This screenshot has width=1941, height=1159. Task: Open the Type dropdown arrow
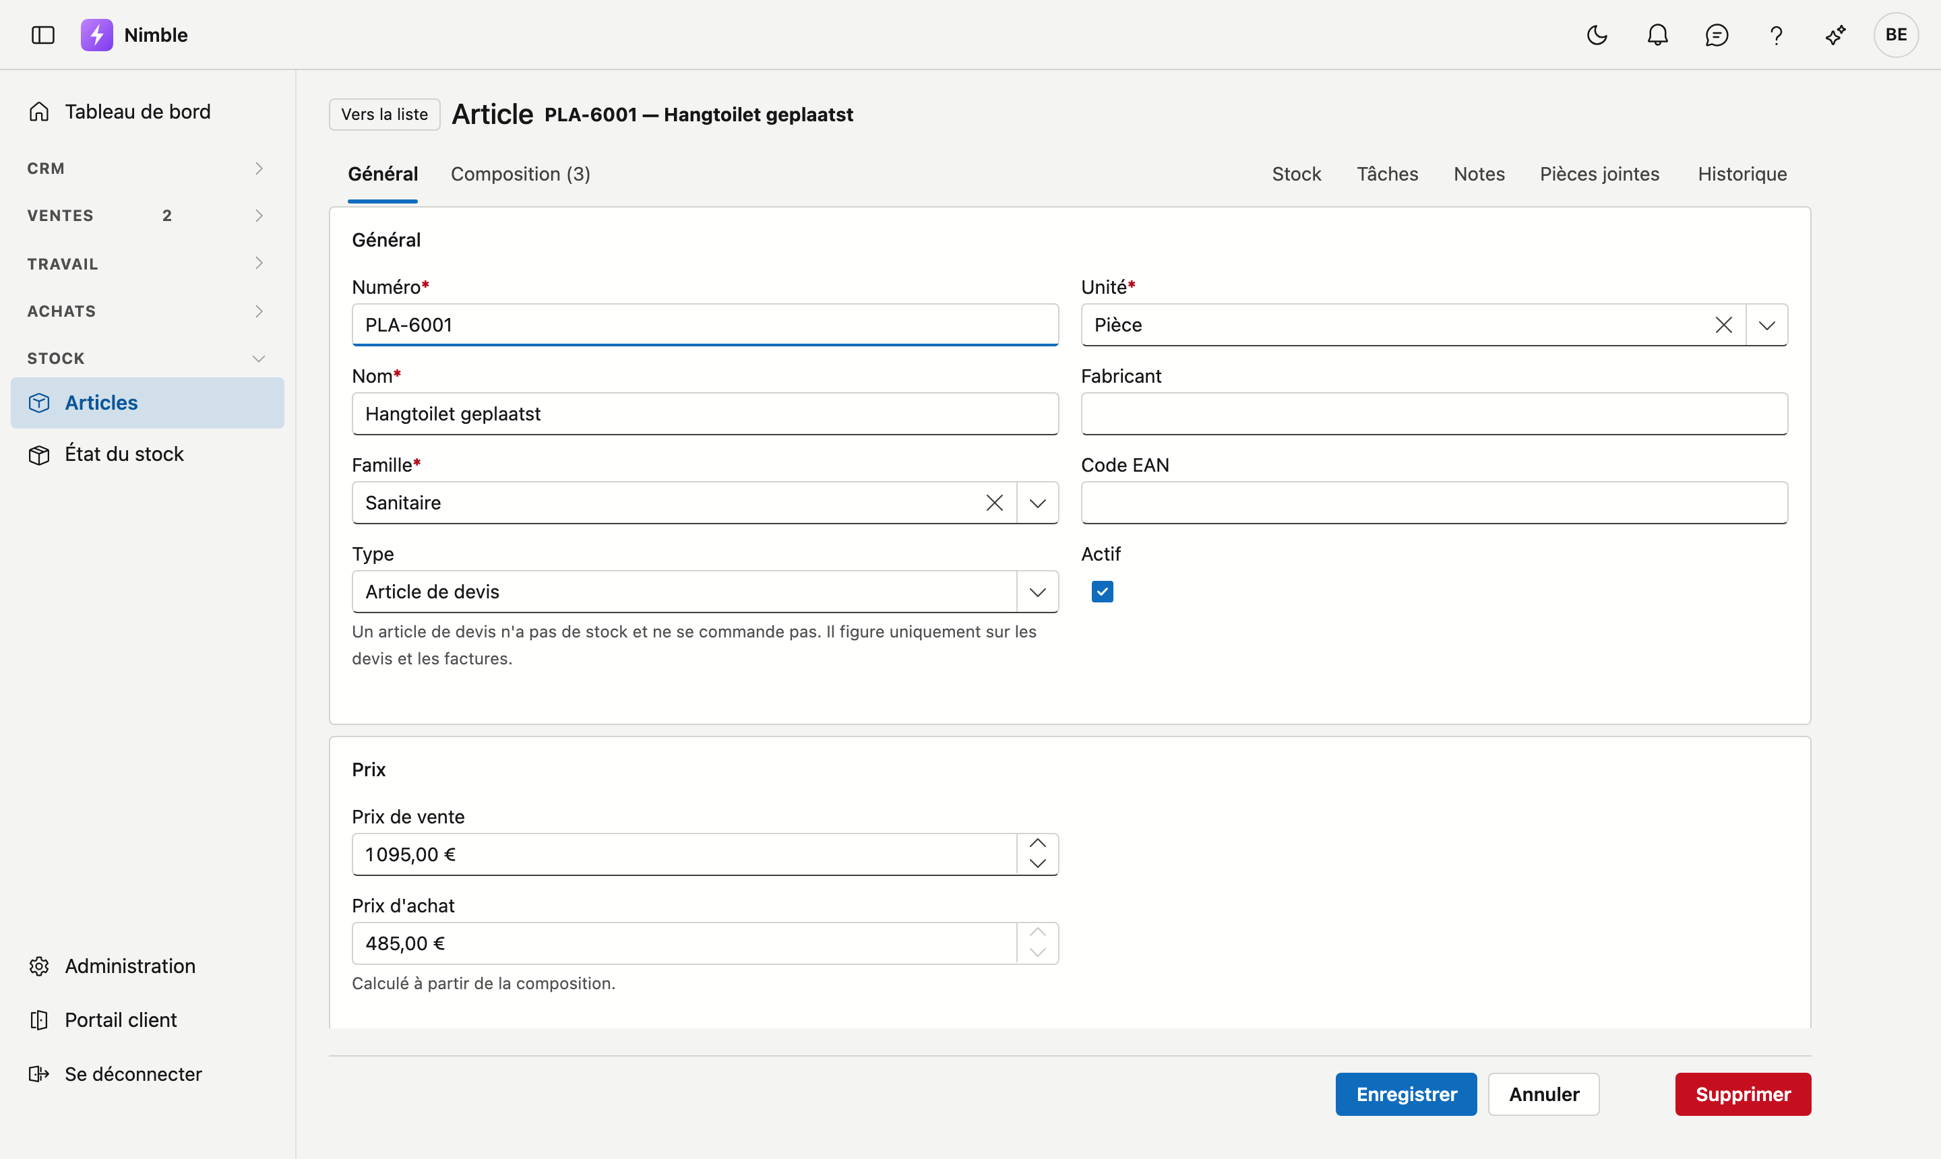pos(1037,592)
